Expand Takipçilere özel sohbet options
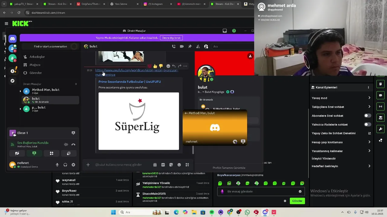 (x=341, y=107)
